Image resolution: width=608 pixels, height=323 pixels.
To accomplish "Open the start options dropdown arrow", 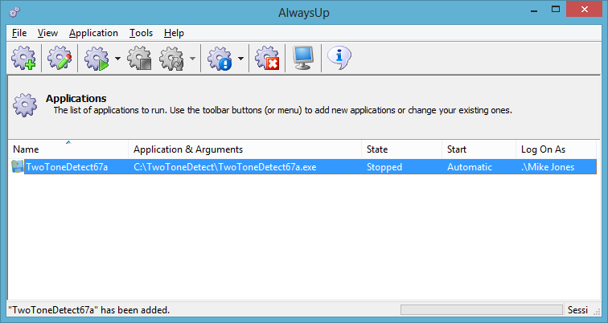I will coord(117,59).
